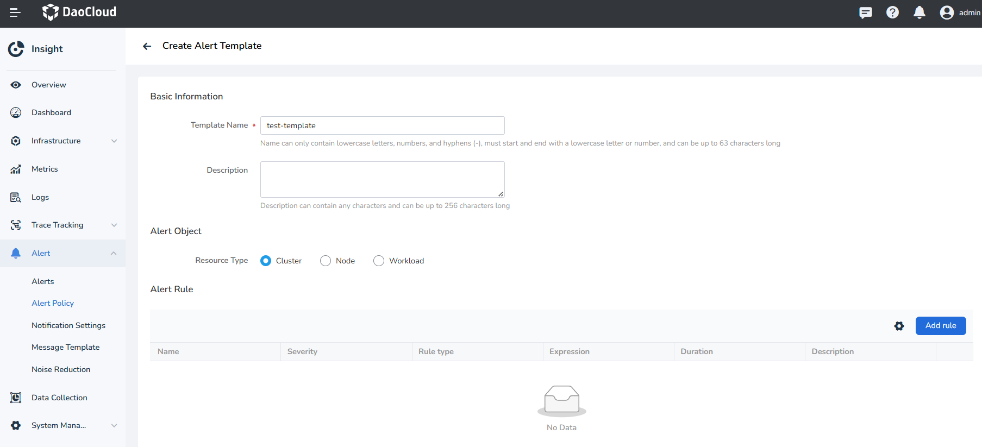
Task: Click the Template Name input field
Action: point(382,125)
